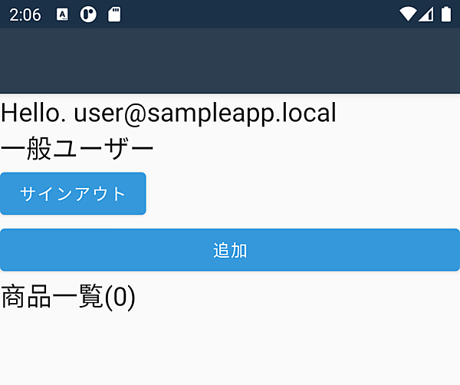Tap the サインアウト button
The width and height of the screenshot is (460, 385).
pos(73,193)
